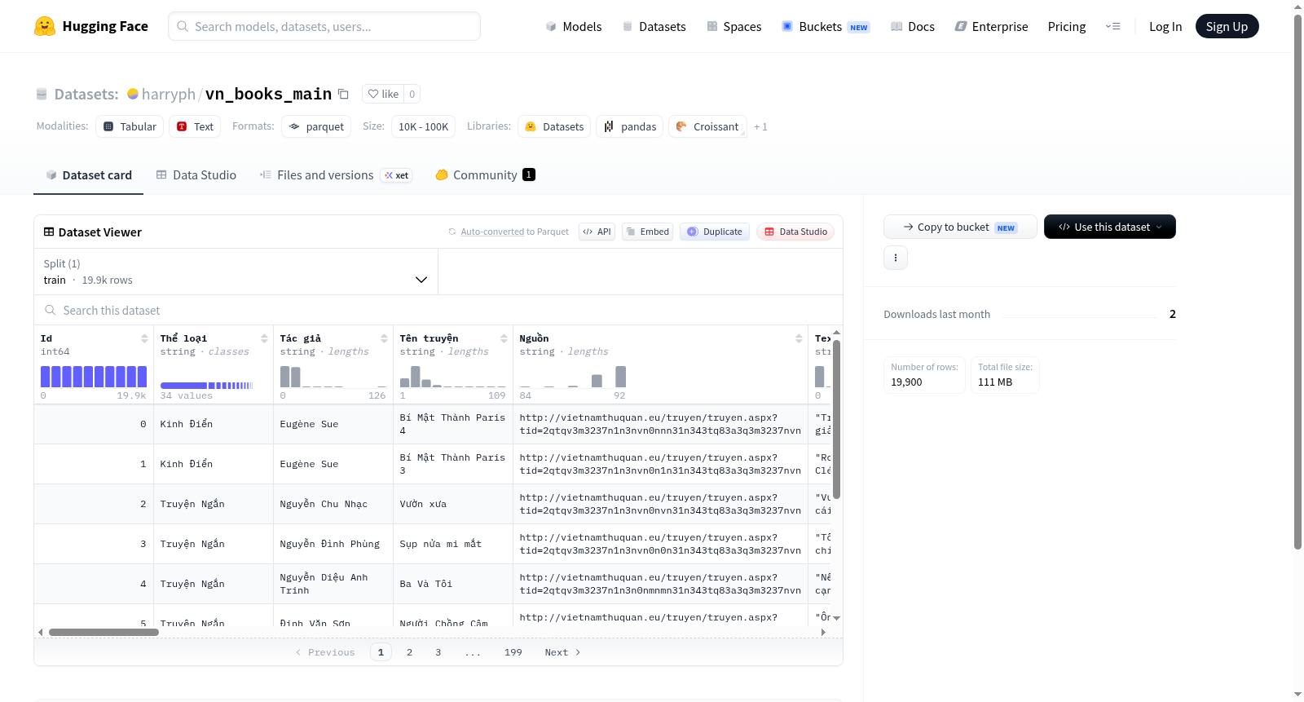Open the navigation more-options menu icon
1304x702 pixels.
pyautogui.click(x=1112, y=26)
